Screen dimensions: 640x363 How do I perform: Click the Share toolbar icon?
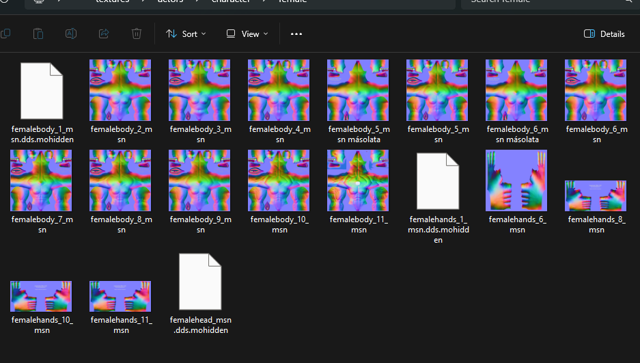tap(104, 34)
